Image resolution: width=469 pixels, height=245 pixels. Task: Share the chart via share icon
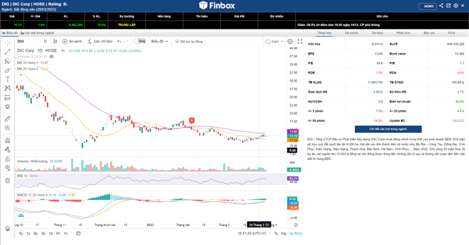pyautogui.click(x=441, y=5)
